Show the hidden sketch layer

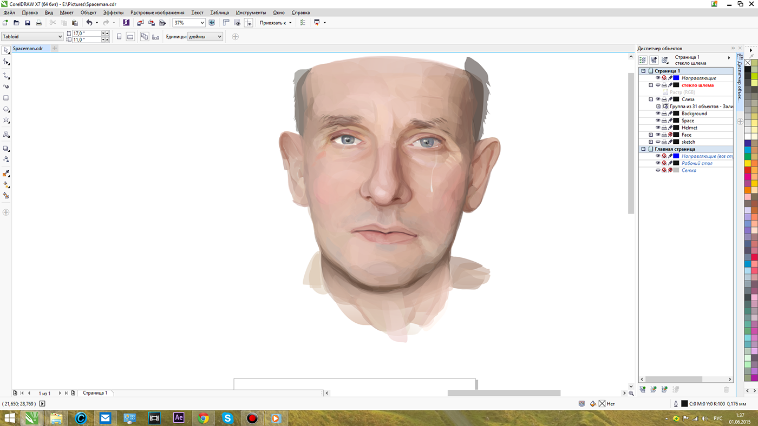tap(658, 142)
